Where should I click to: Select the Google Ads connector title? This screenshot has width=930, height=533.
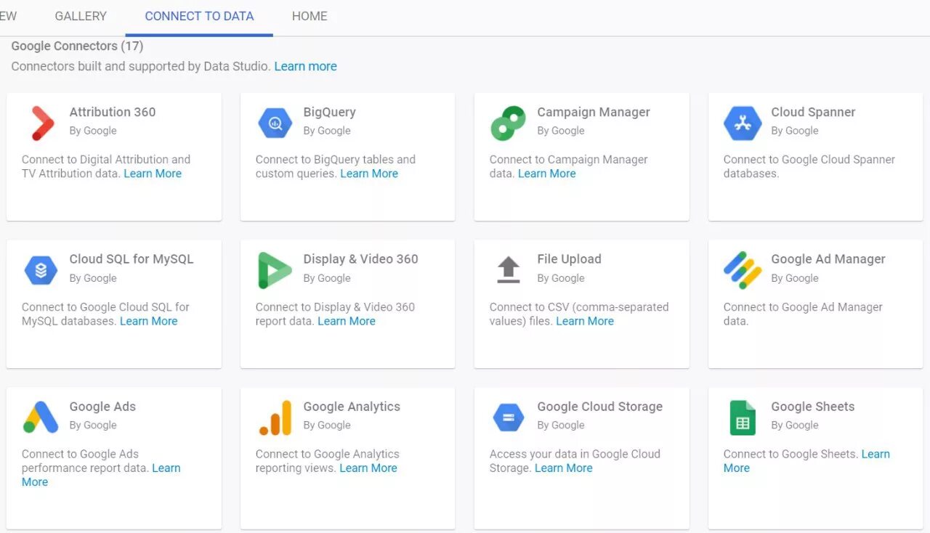tap(102, 407)
